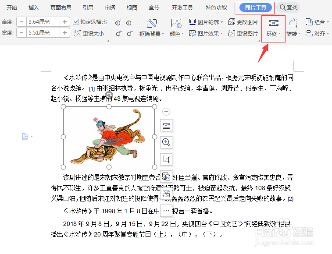Click the decrease brightness icon
This screenshot has height=254, width=332.
pyautogui.click(x=129, y=33)
